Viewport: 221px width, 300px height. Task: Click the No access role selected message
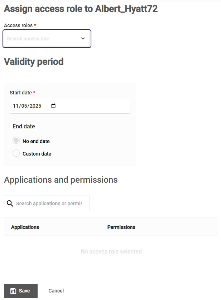point(111,251)
